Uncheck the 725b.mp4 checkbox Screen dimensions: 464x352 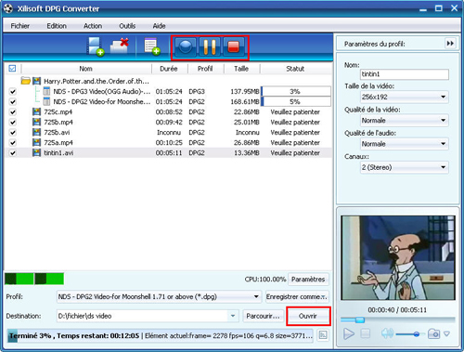pyautogui.click(x=13, y=123)
